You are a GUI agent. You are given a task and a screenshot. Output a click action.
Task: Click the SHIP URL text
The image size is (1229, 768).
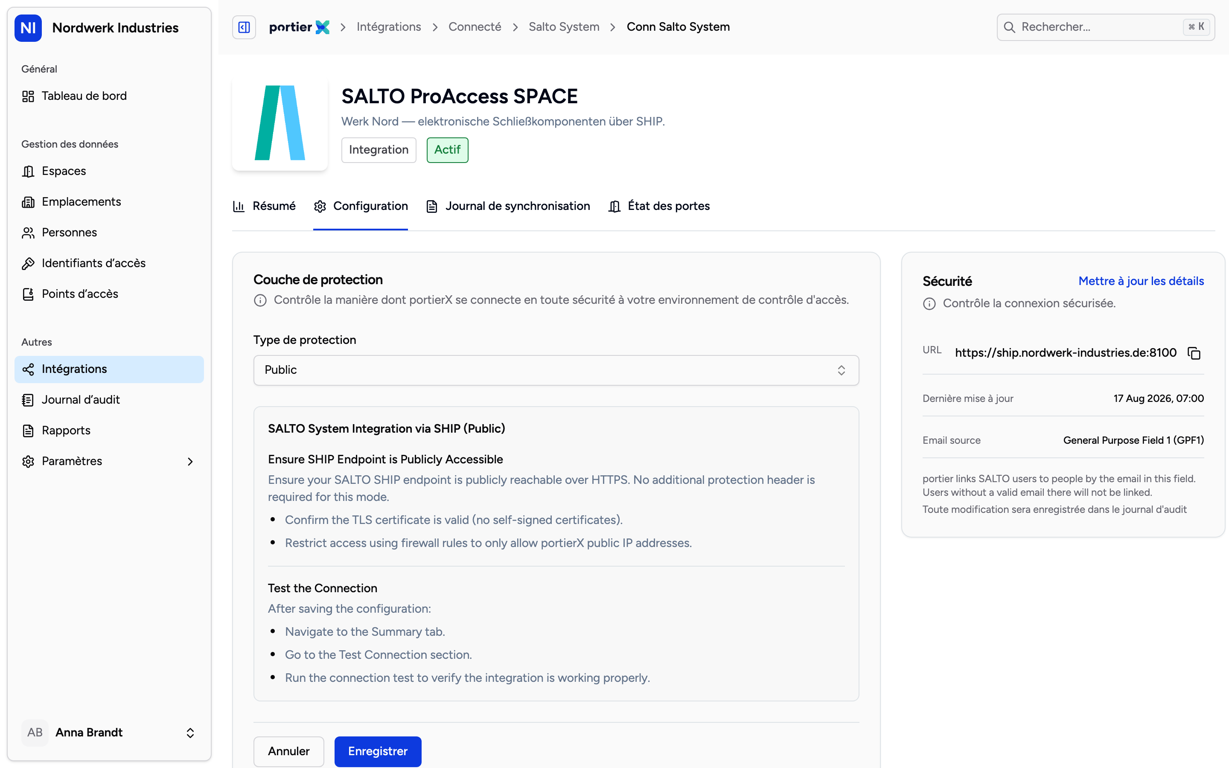pyautogui.click(x=1066, y=353)
